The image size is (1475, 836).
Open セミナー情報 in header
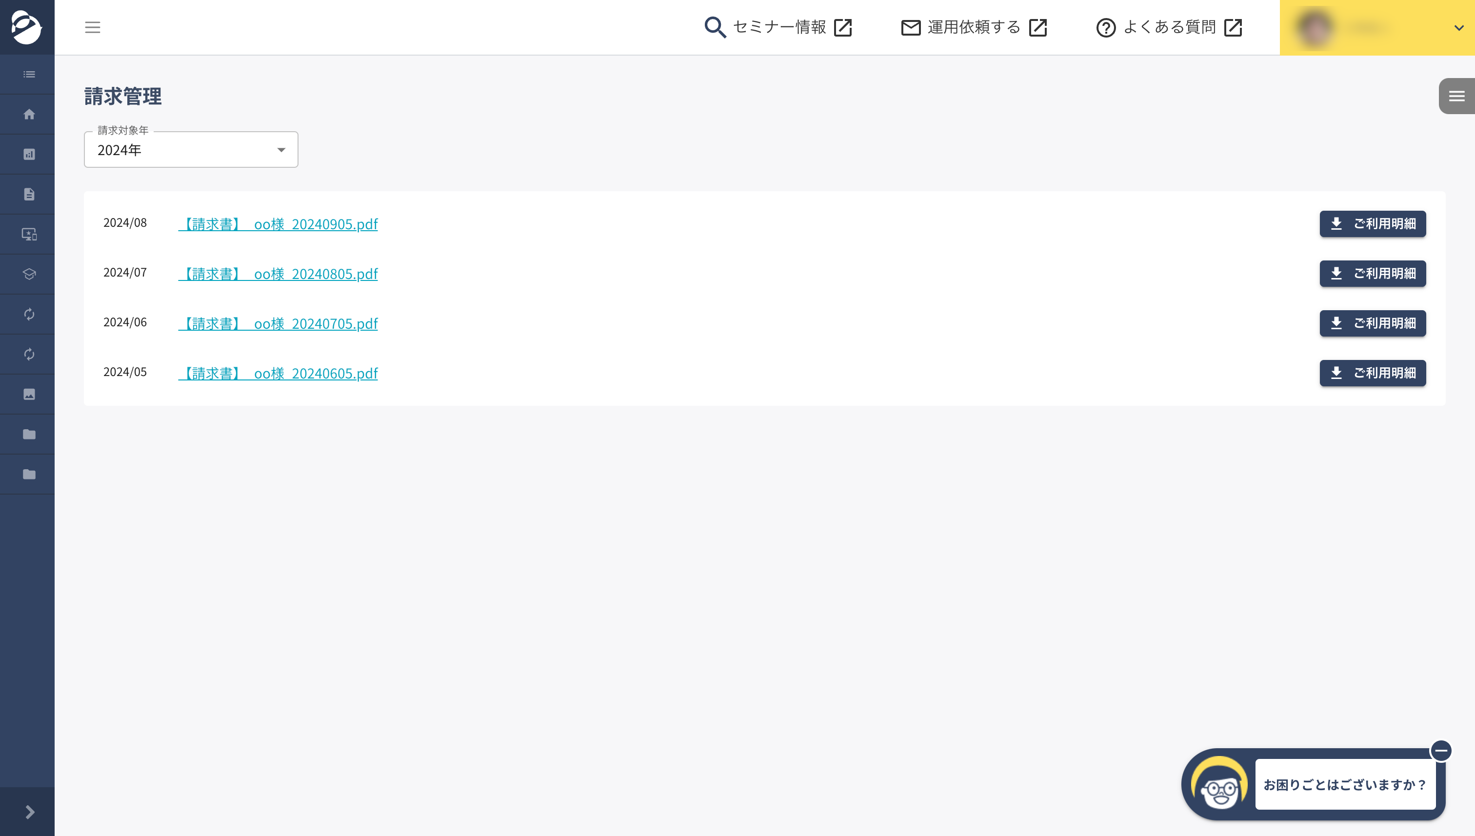tap(778, 27)
